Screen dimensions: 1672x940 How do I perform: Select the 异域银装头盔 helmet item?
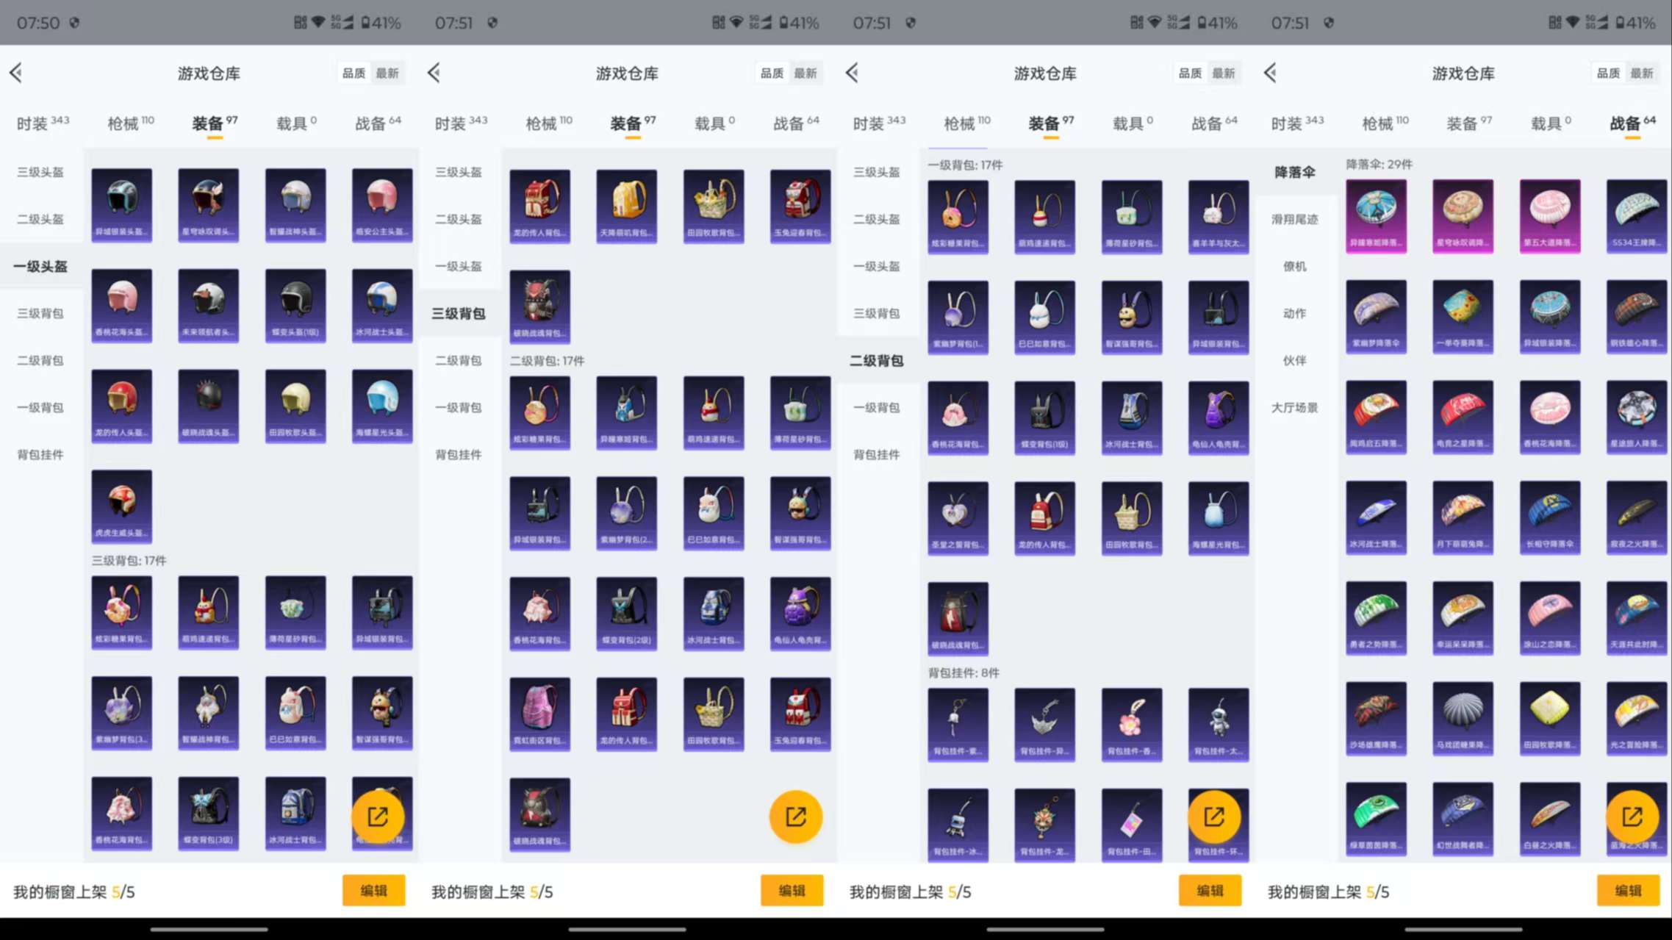coord(122,206)
